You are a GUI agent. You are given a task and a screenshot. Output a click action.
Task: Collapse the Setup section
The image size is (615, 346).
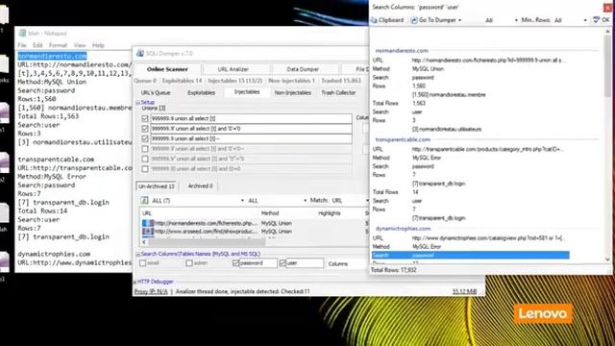point(138,103)
